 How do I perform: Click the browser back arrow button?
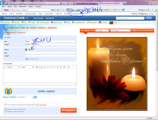pyautogui.click(x=2, y=3)
